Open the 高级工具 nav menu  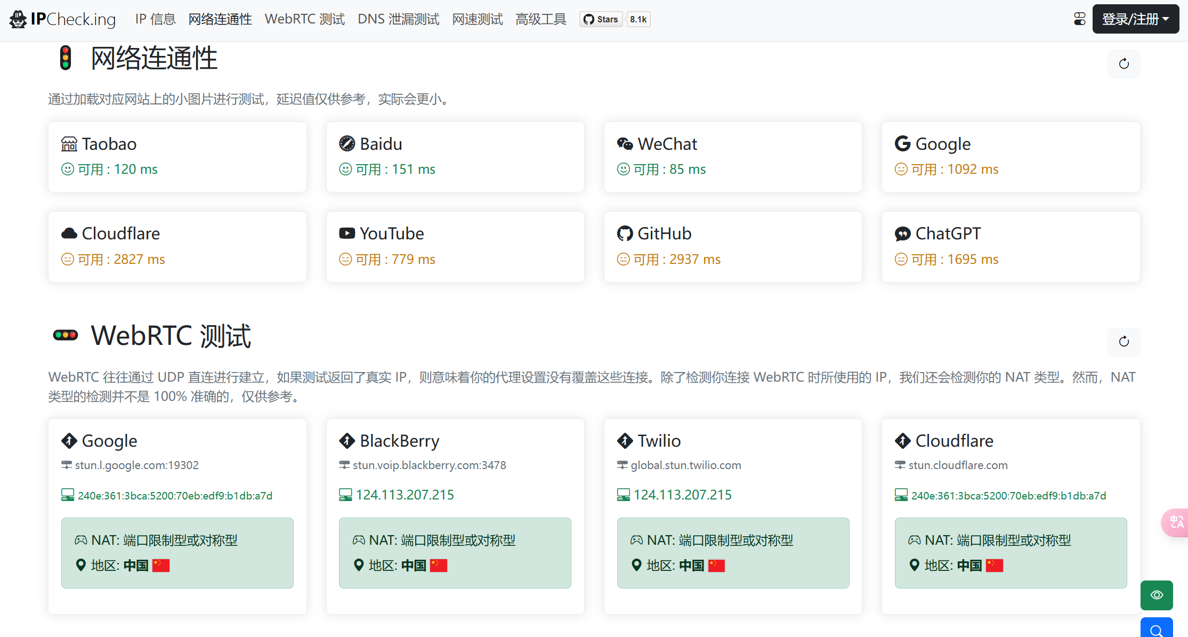click(540, 20)
